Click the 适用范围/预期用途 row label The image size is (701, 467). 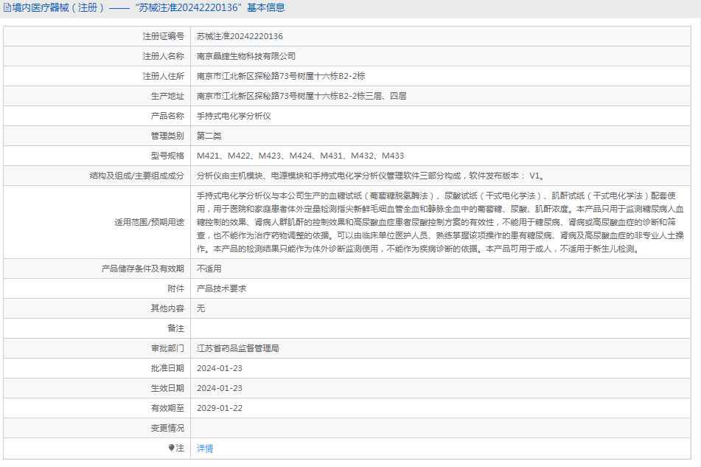[x=150, y=222]
